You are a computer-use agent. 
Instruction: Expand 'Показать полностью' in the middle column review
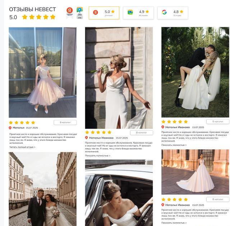click(x=97, y=156)
